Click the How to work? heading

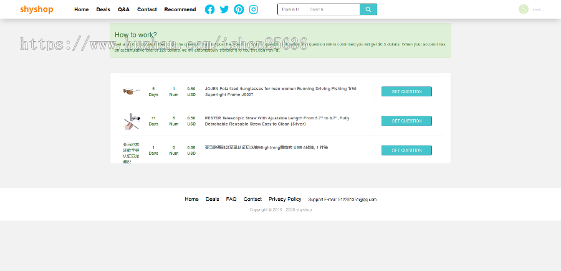pos(136,35)
